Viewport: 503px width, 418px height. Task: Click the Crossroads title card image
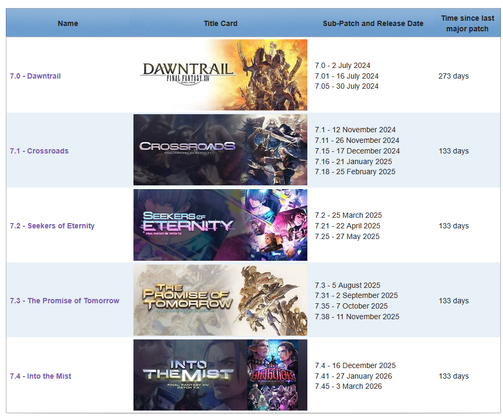(x=220, y=150)
